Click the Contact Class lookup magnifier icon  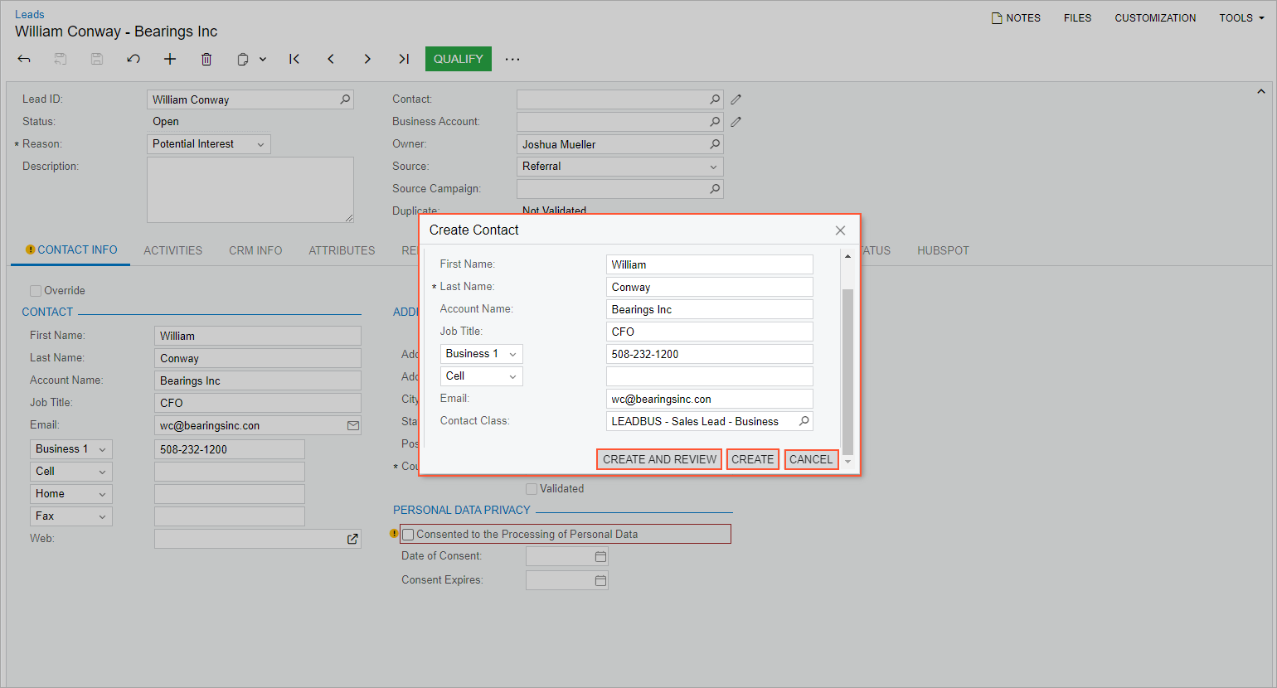(x=804, y=421)
